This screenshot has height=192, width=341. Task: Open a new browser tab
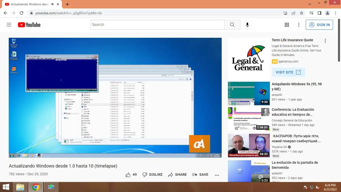click(67, 4)
